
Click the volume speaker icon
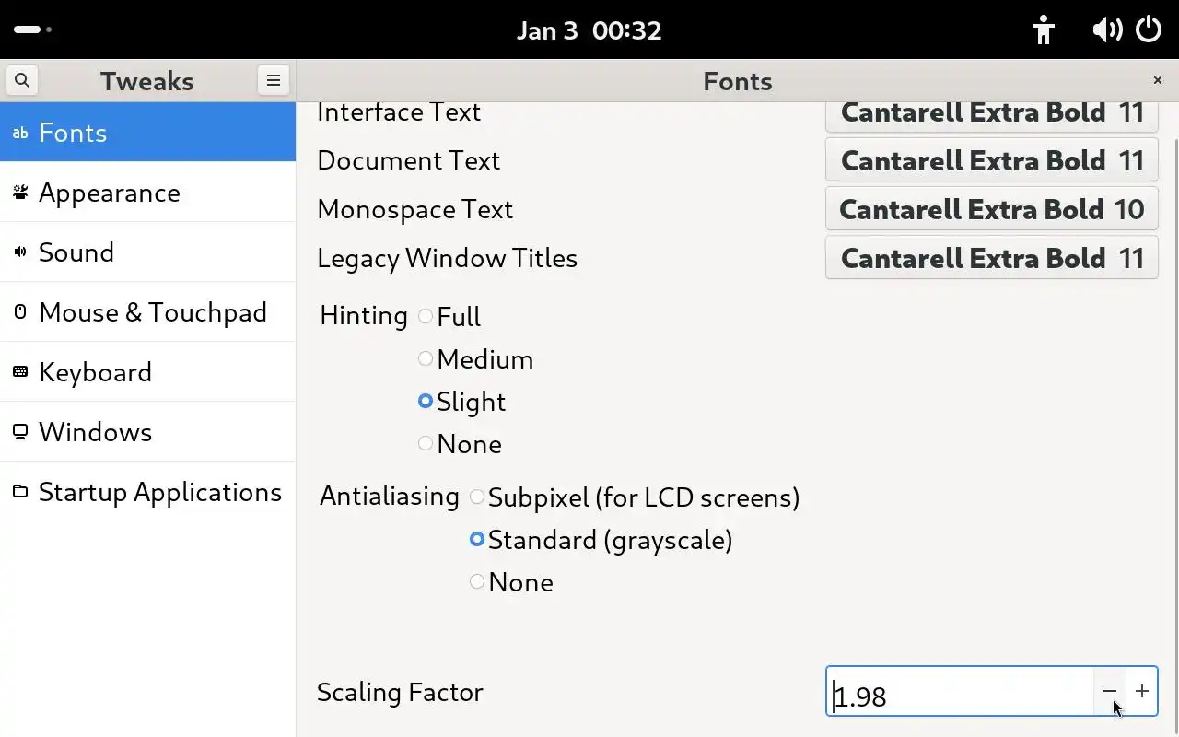(1106, 29)
